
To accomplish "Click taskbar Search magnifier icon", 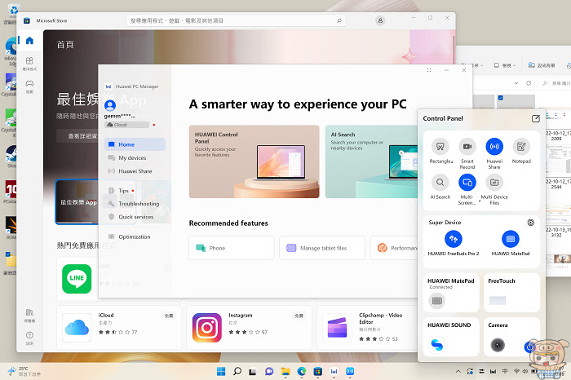I will pos(237,371).
